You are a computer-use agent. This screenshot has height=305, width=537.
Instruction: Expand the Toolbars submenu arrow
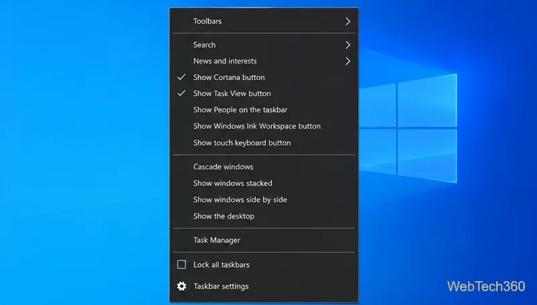[348, 21]
